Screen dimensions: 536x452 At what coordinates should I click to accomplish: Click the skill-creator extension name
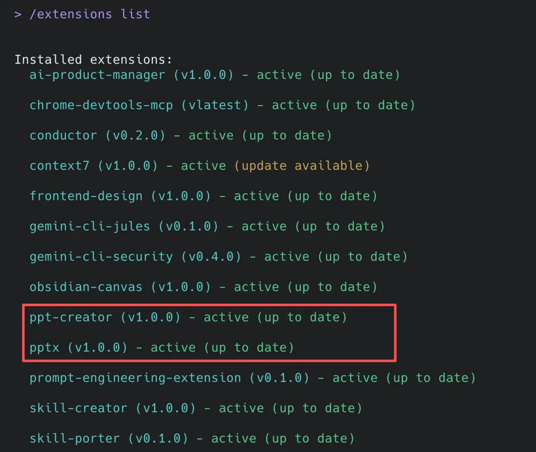78,408
